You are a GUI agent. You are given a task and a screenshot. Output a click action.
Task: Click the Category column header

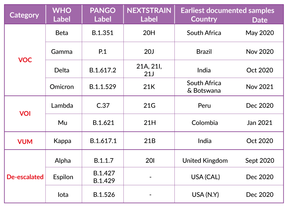[24, 15]
